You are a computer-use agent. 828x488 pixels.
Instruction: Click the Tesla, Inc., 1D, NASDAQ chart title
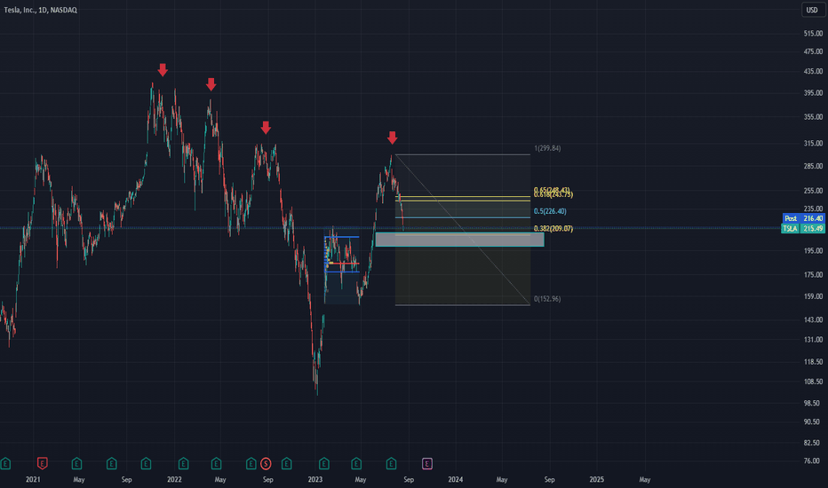(41, 10)
